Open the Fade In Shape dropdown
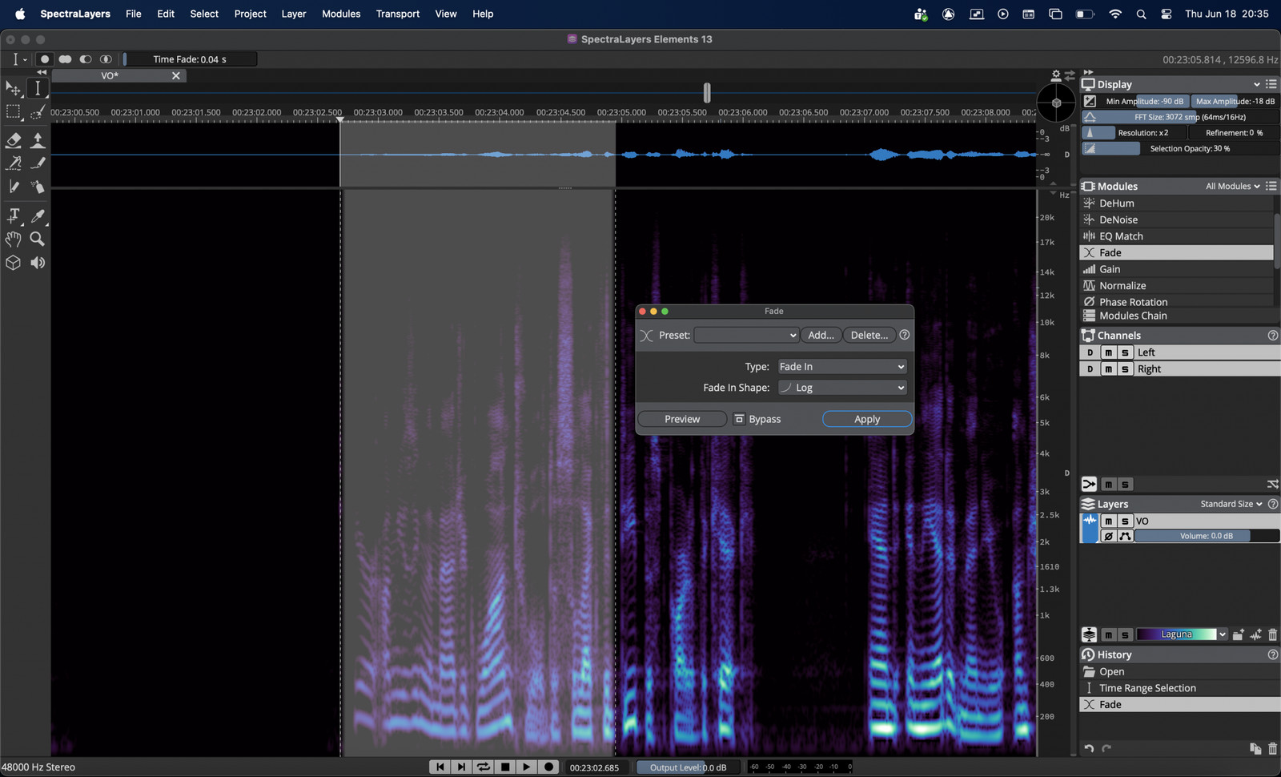Image resolution: width=1281 pixels, height=777 pixels. point(842,388)
